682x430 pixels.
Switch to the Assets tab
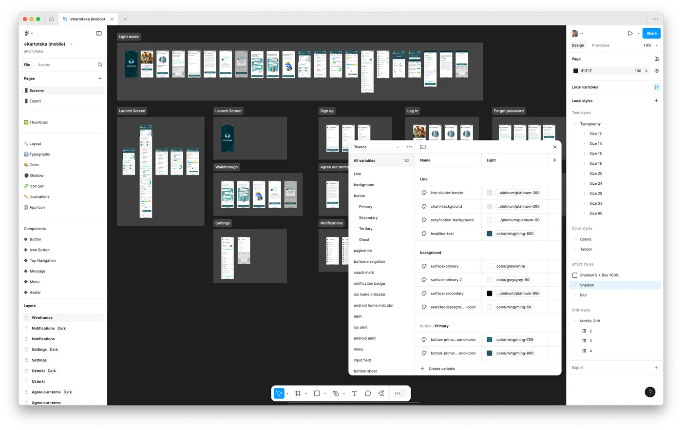coord(44,65)
